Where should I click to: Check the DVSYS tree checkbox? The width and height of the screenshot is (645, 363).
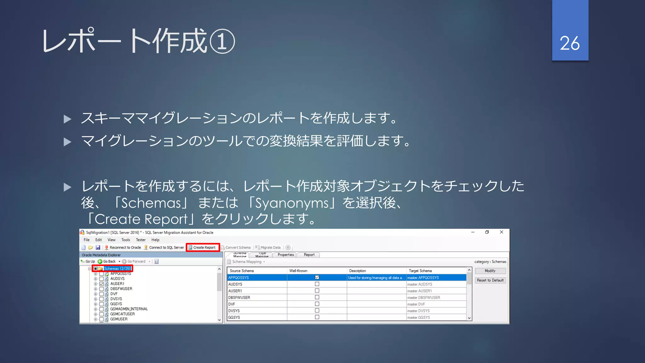(101, 299)
